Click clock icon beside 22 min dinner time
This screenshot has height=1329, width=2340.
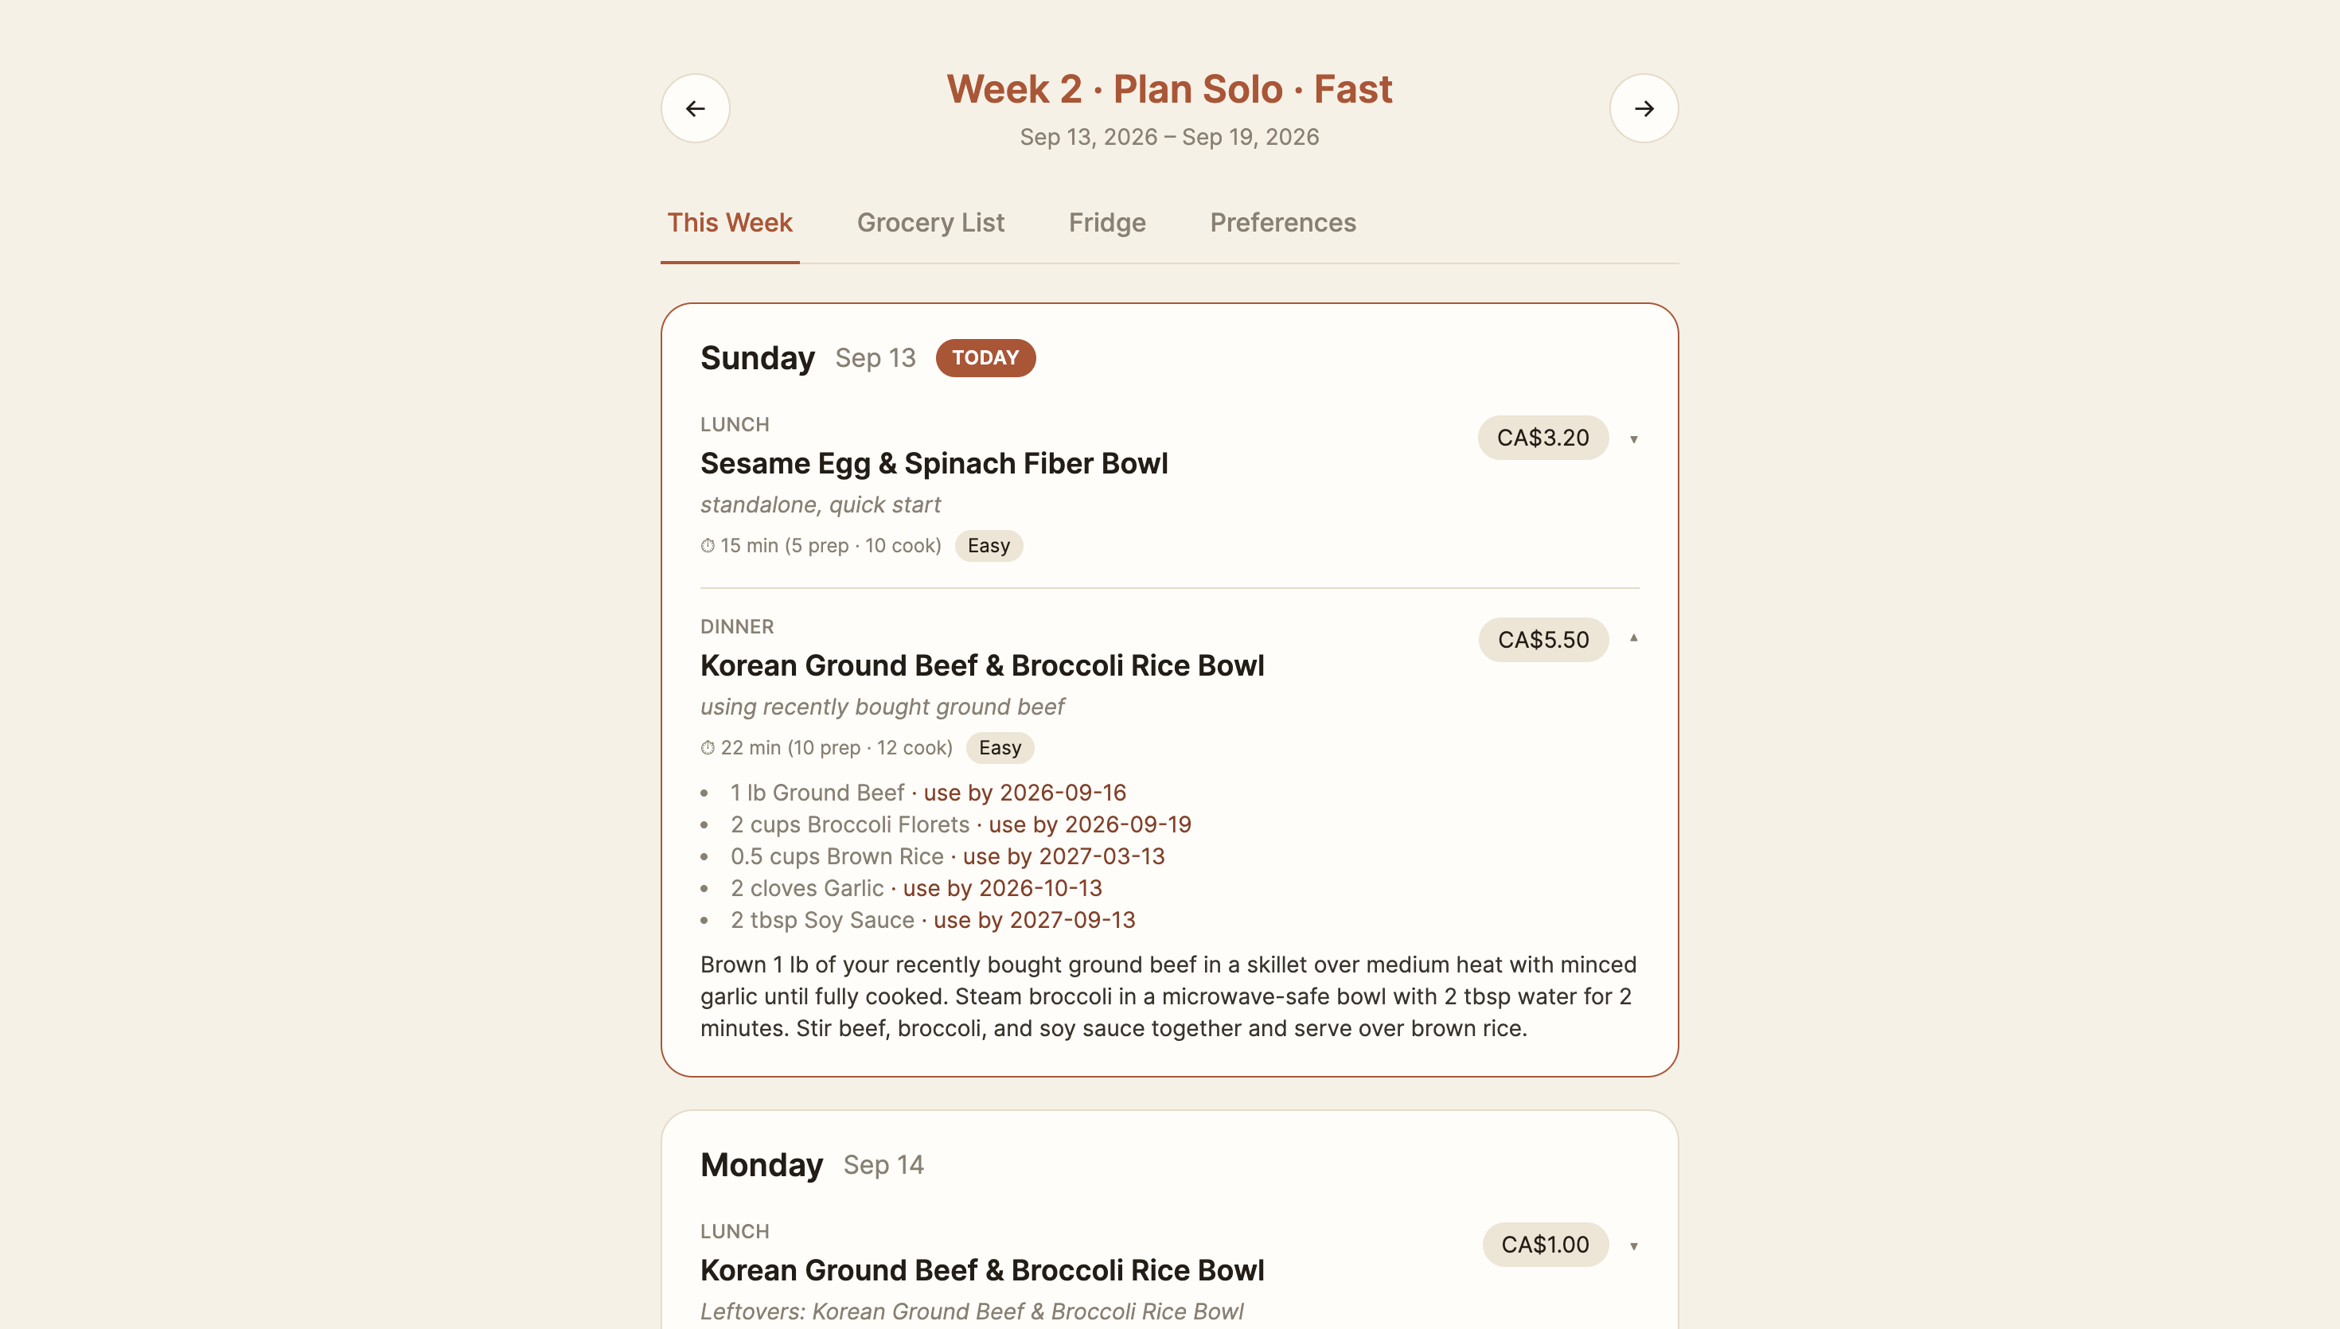708,749
